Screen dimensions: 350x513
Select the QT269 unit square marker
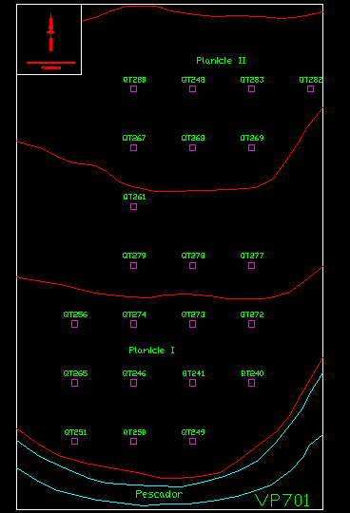pos(251,148)
